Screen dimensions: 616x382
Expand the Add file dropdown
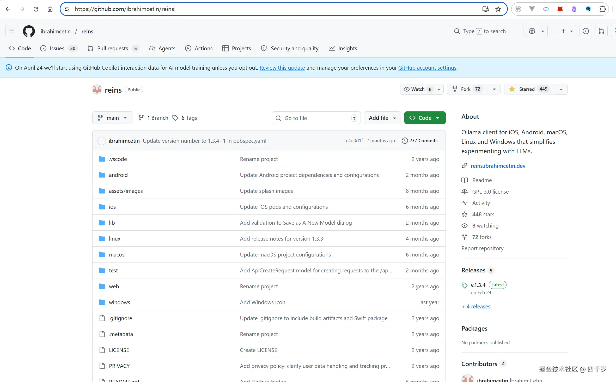click(x=382, y=118)
